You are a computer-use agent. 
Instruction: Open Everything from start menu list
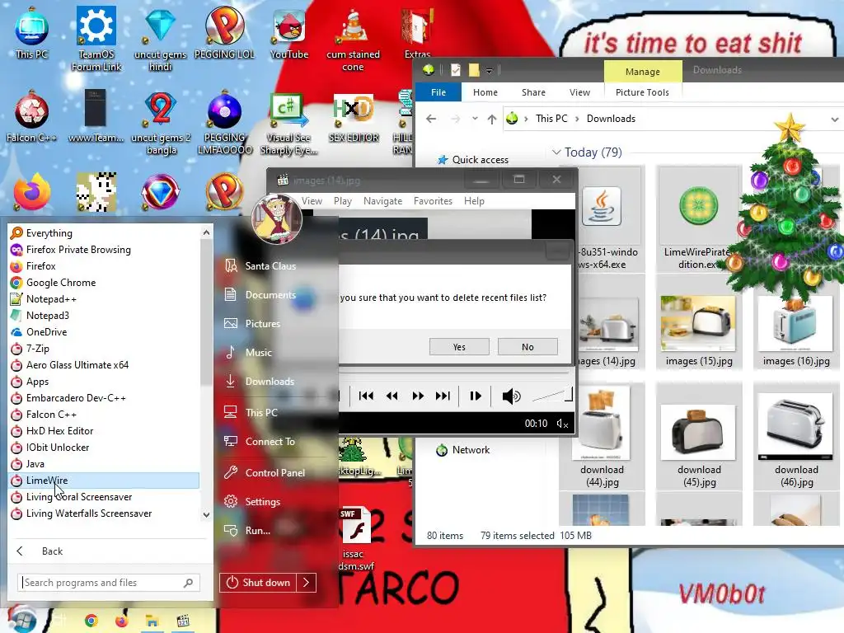click(105, 233)
